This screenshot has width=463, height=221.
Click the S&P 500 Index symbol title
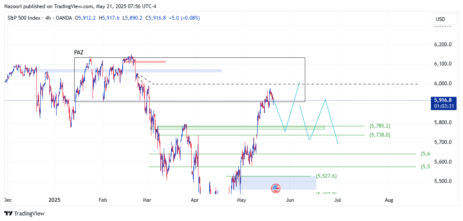[x=24, y=18]
